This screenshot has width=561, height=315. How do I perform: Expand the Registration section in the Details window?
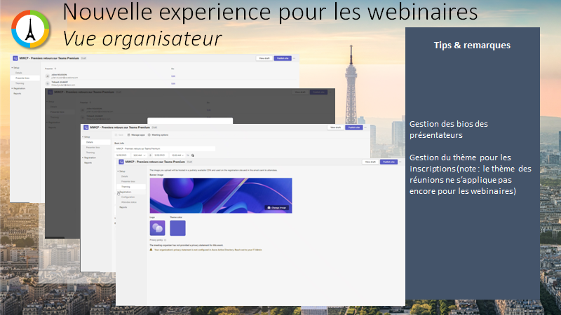83,157
